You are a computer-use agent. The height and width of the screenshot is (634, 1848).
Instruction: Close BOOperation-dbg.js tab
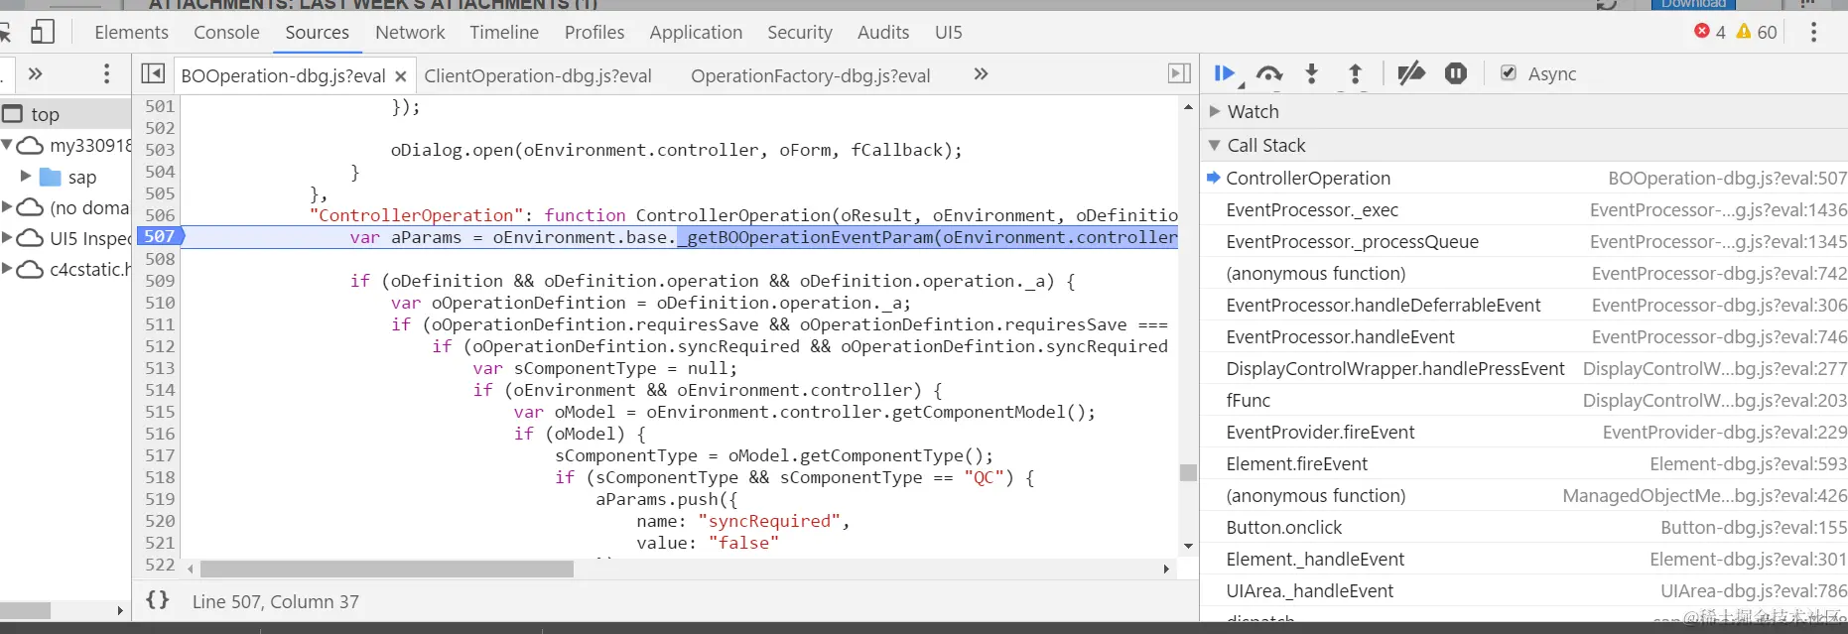(x=400, y=76)
